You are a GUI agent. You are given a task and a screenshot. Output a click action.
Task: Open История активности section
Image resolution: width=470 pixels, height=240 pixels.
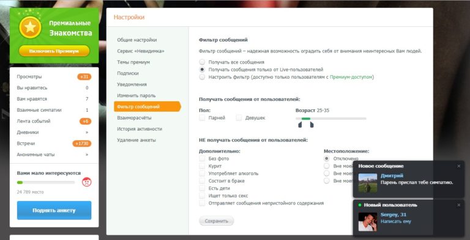click(140, 129)
